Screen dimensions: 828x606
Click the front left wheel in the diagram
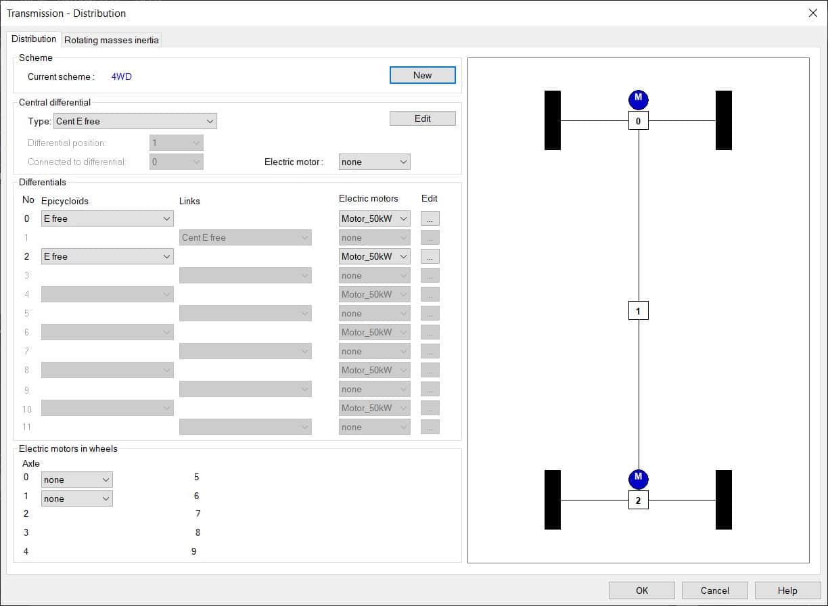553,120
